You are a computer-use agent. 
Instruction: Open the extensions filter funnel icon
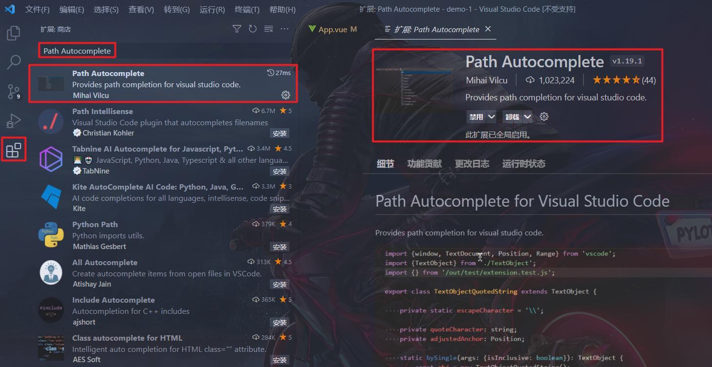click(x=237, y=29)
